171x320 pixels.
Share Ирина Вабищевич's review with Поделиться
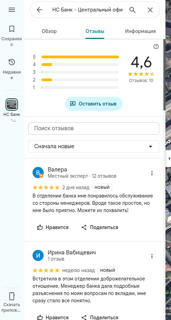100,317
